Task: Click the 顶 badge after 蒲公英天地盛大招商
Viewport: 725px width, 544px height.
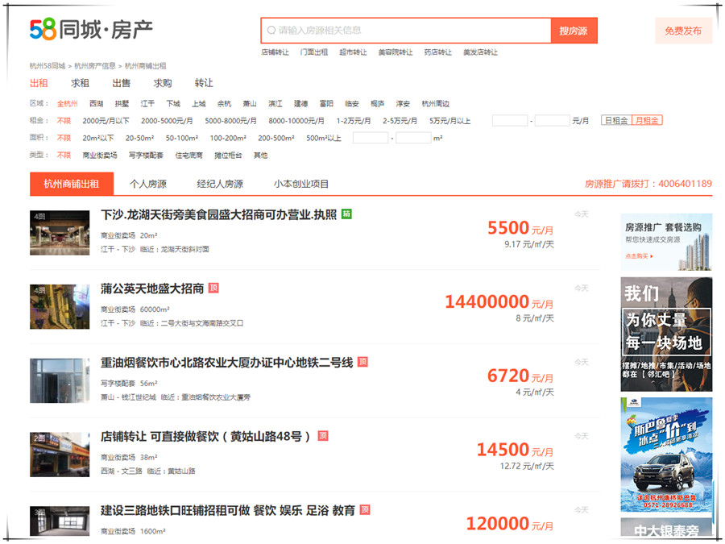Action: [213, 288]
